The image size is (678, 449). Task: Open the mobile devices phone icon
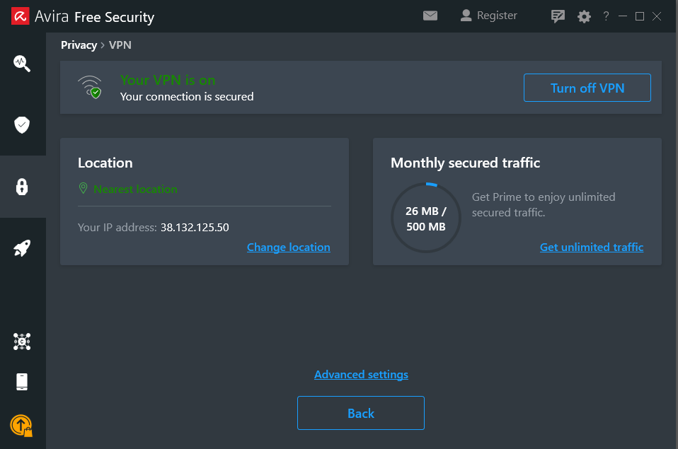point(22,382)
